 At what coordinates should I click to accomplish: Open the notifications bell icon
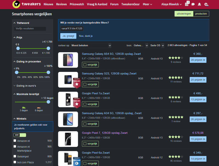(x=200, y=4)
